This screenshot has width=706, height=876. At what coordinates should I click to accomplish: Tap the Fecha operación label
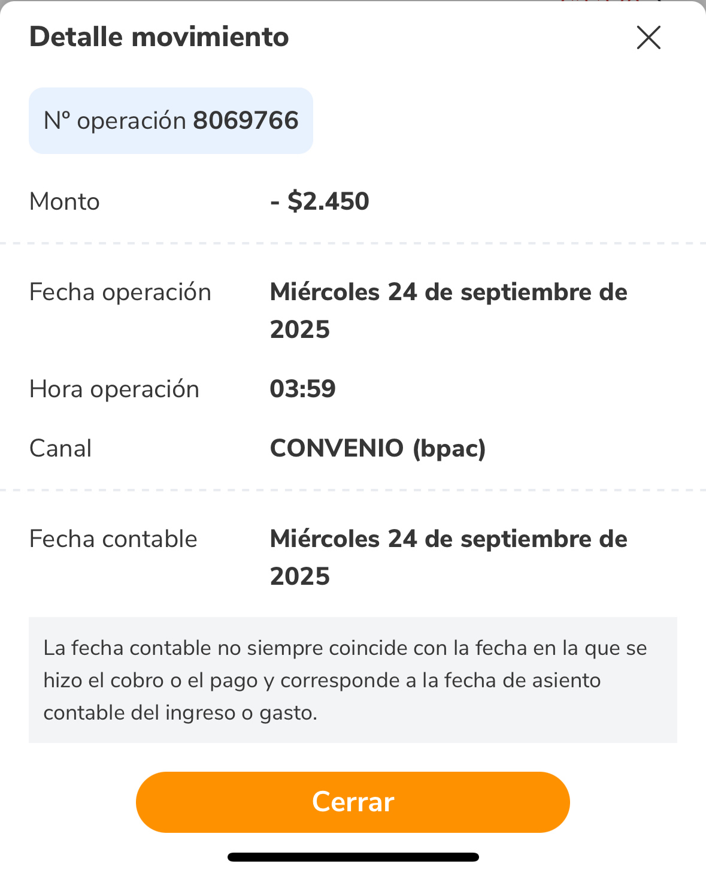click(120, 292)
